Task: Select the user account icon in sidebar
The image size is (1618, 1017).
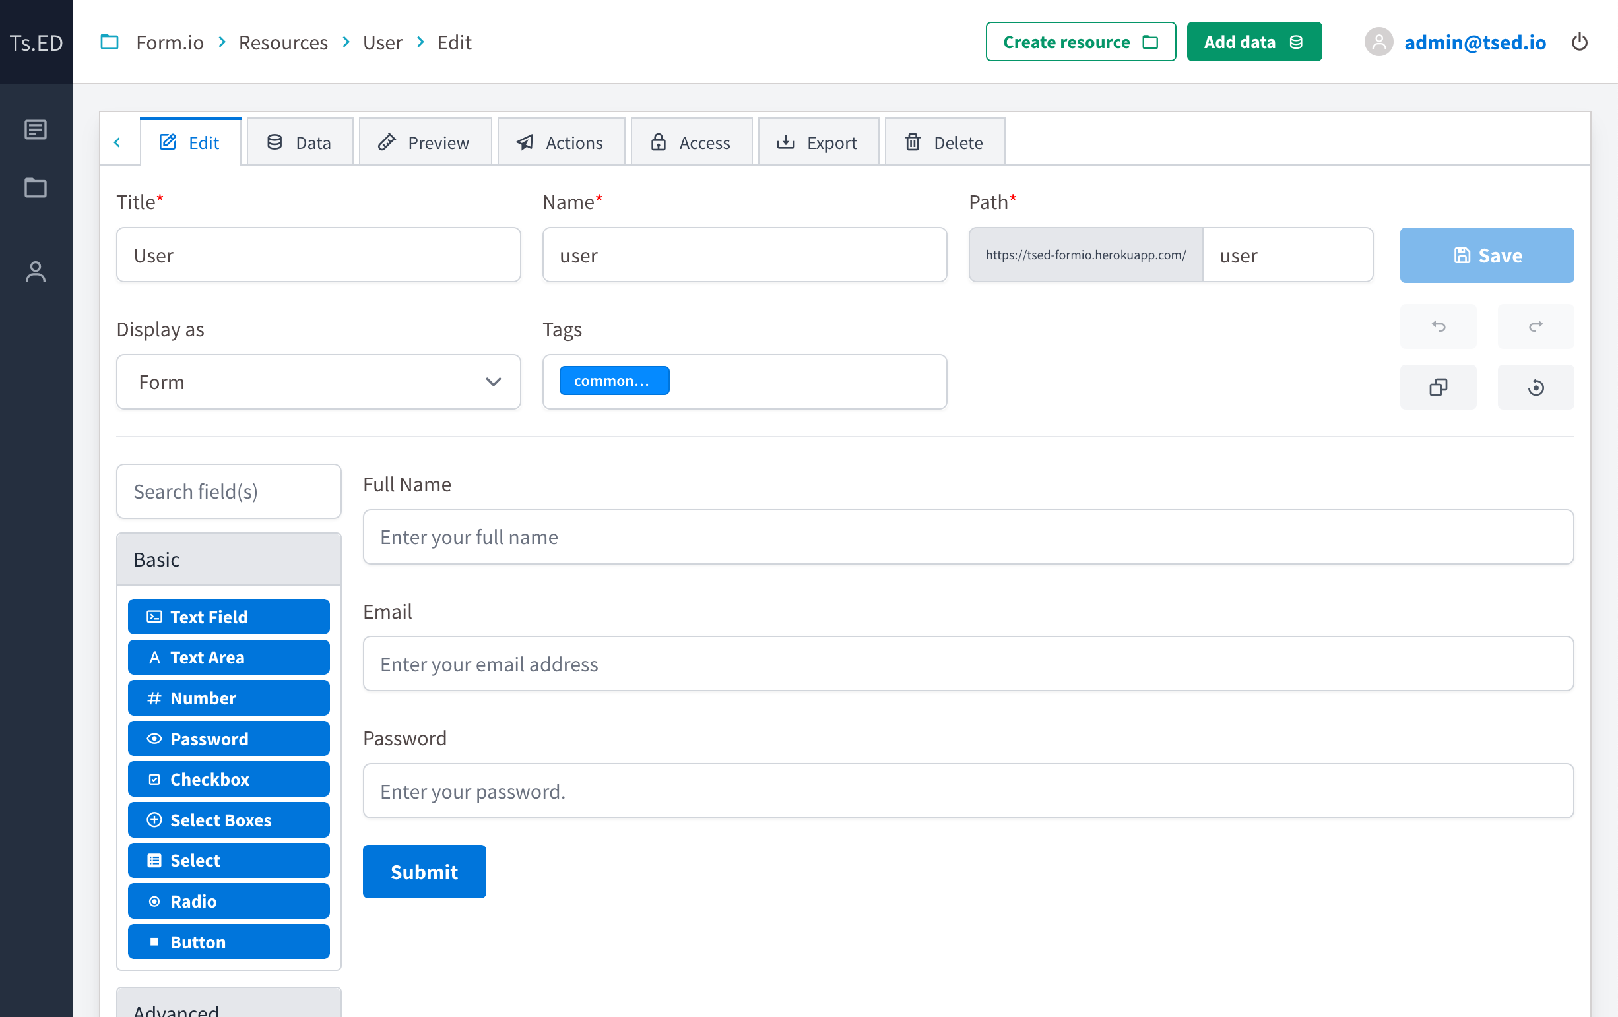Action: (36, 272)
